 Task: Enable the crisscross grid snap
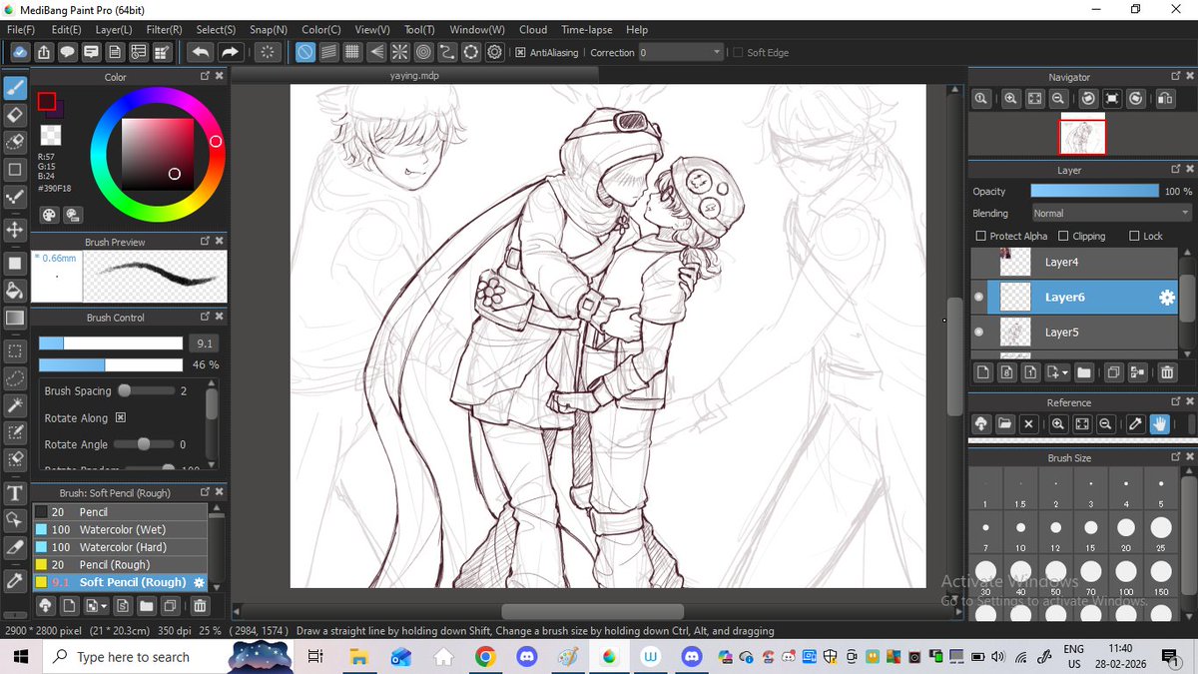tap(352, 52)
